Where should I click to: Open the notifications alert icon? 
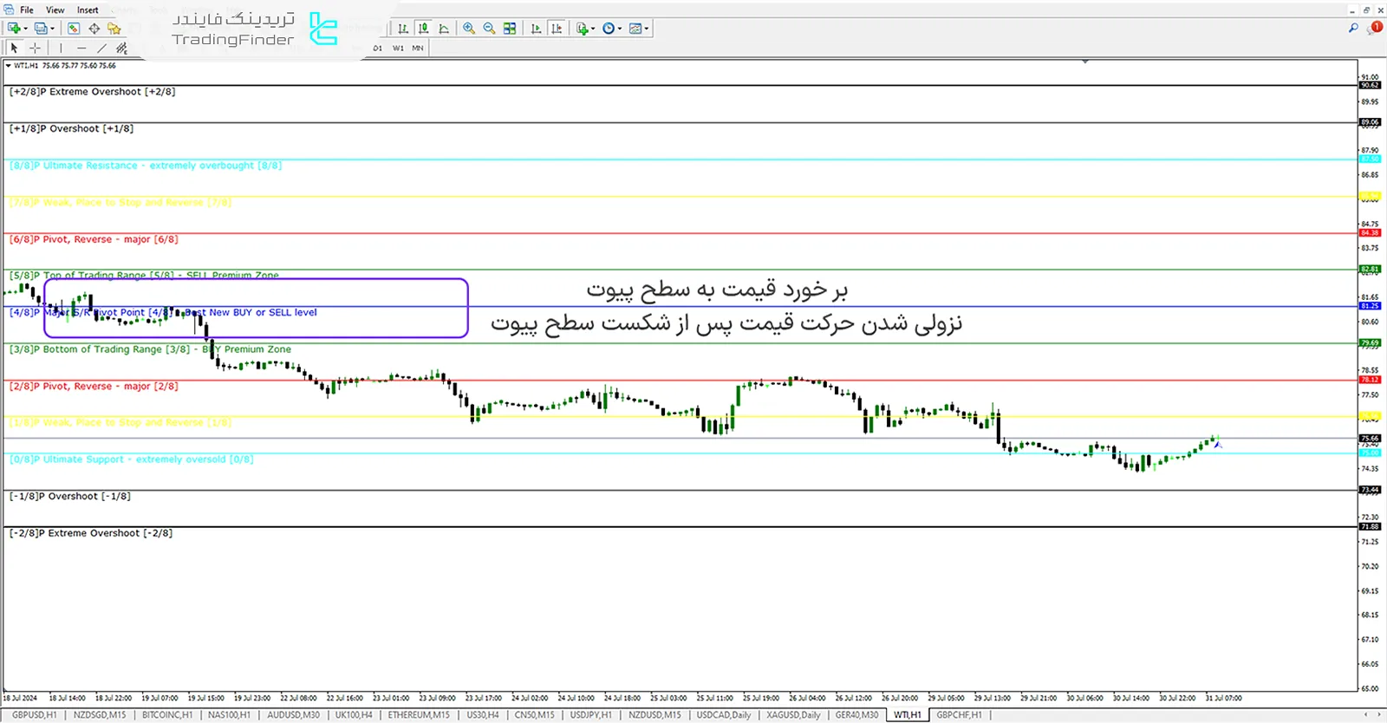click(1375, 29)
